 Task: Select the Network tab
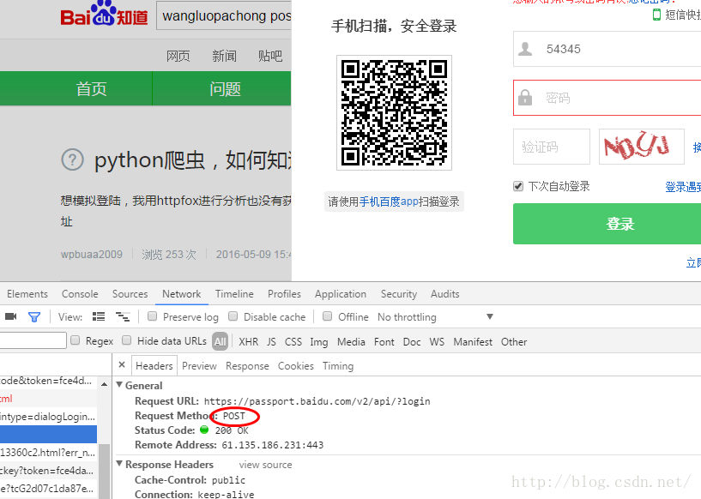pos(182,294)
